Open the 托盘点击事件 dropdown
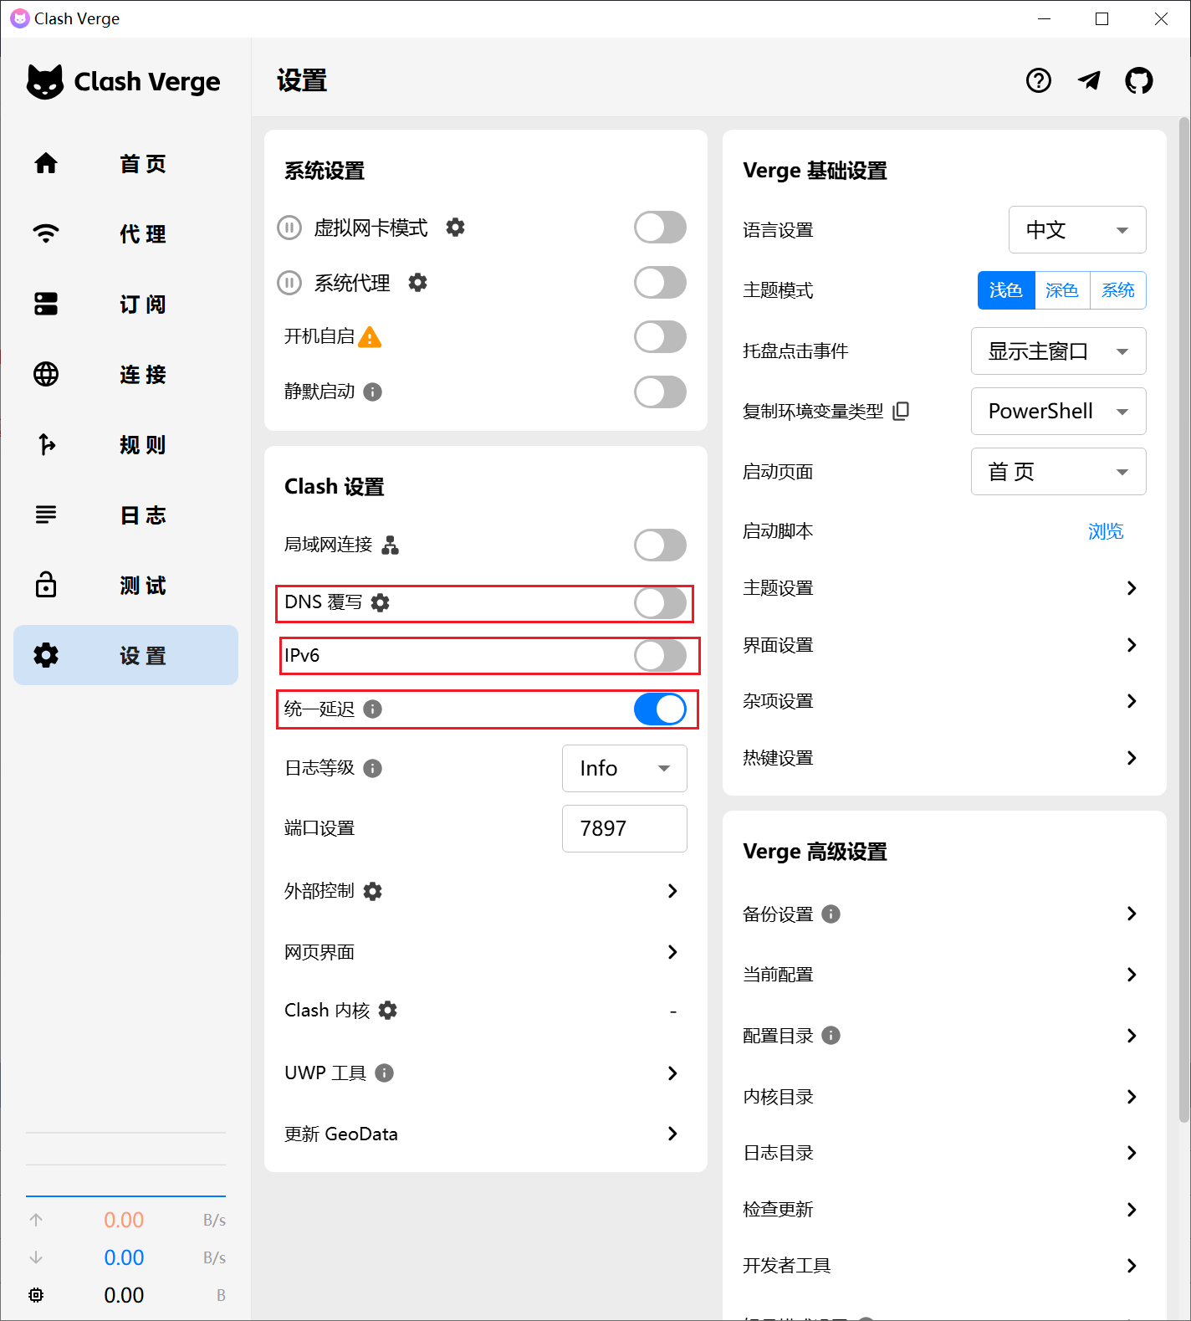Viewport: 1191px width, 1321px height. (1058, 351)
